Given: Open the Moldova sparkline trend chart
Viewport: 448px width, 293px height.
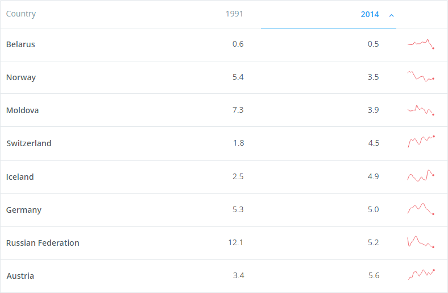Looking at the screenshot, I should click(x=421, y=110).
